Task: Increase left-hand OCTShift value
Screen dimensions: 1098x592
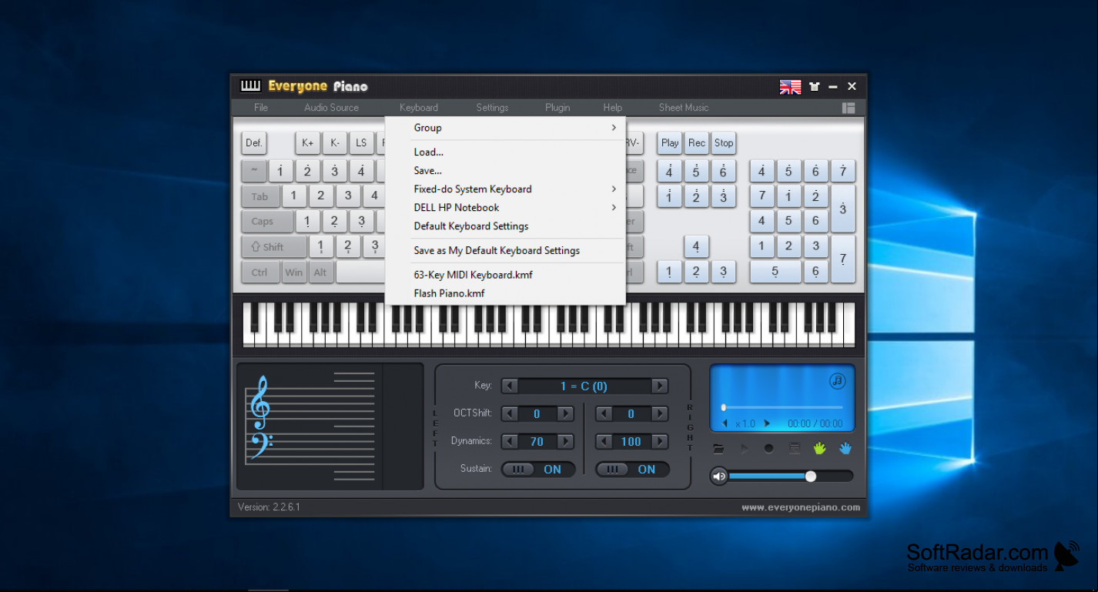Action: tap(566, 414)
